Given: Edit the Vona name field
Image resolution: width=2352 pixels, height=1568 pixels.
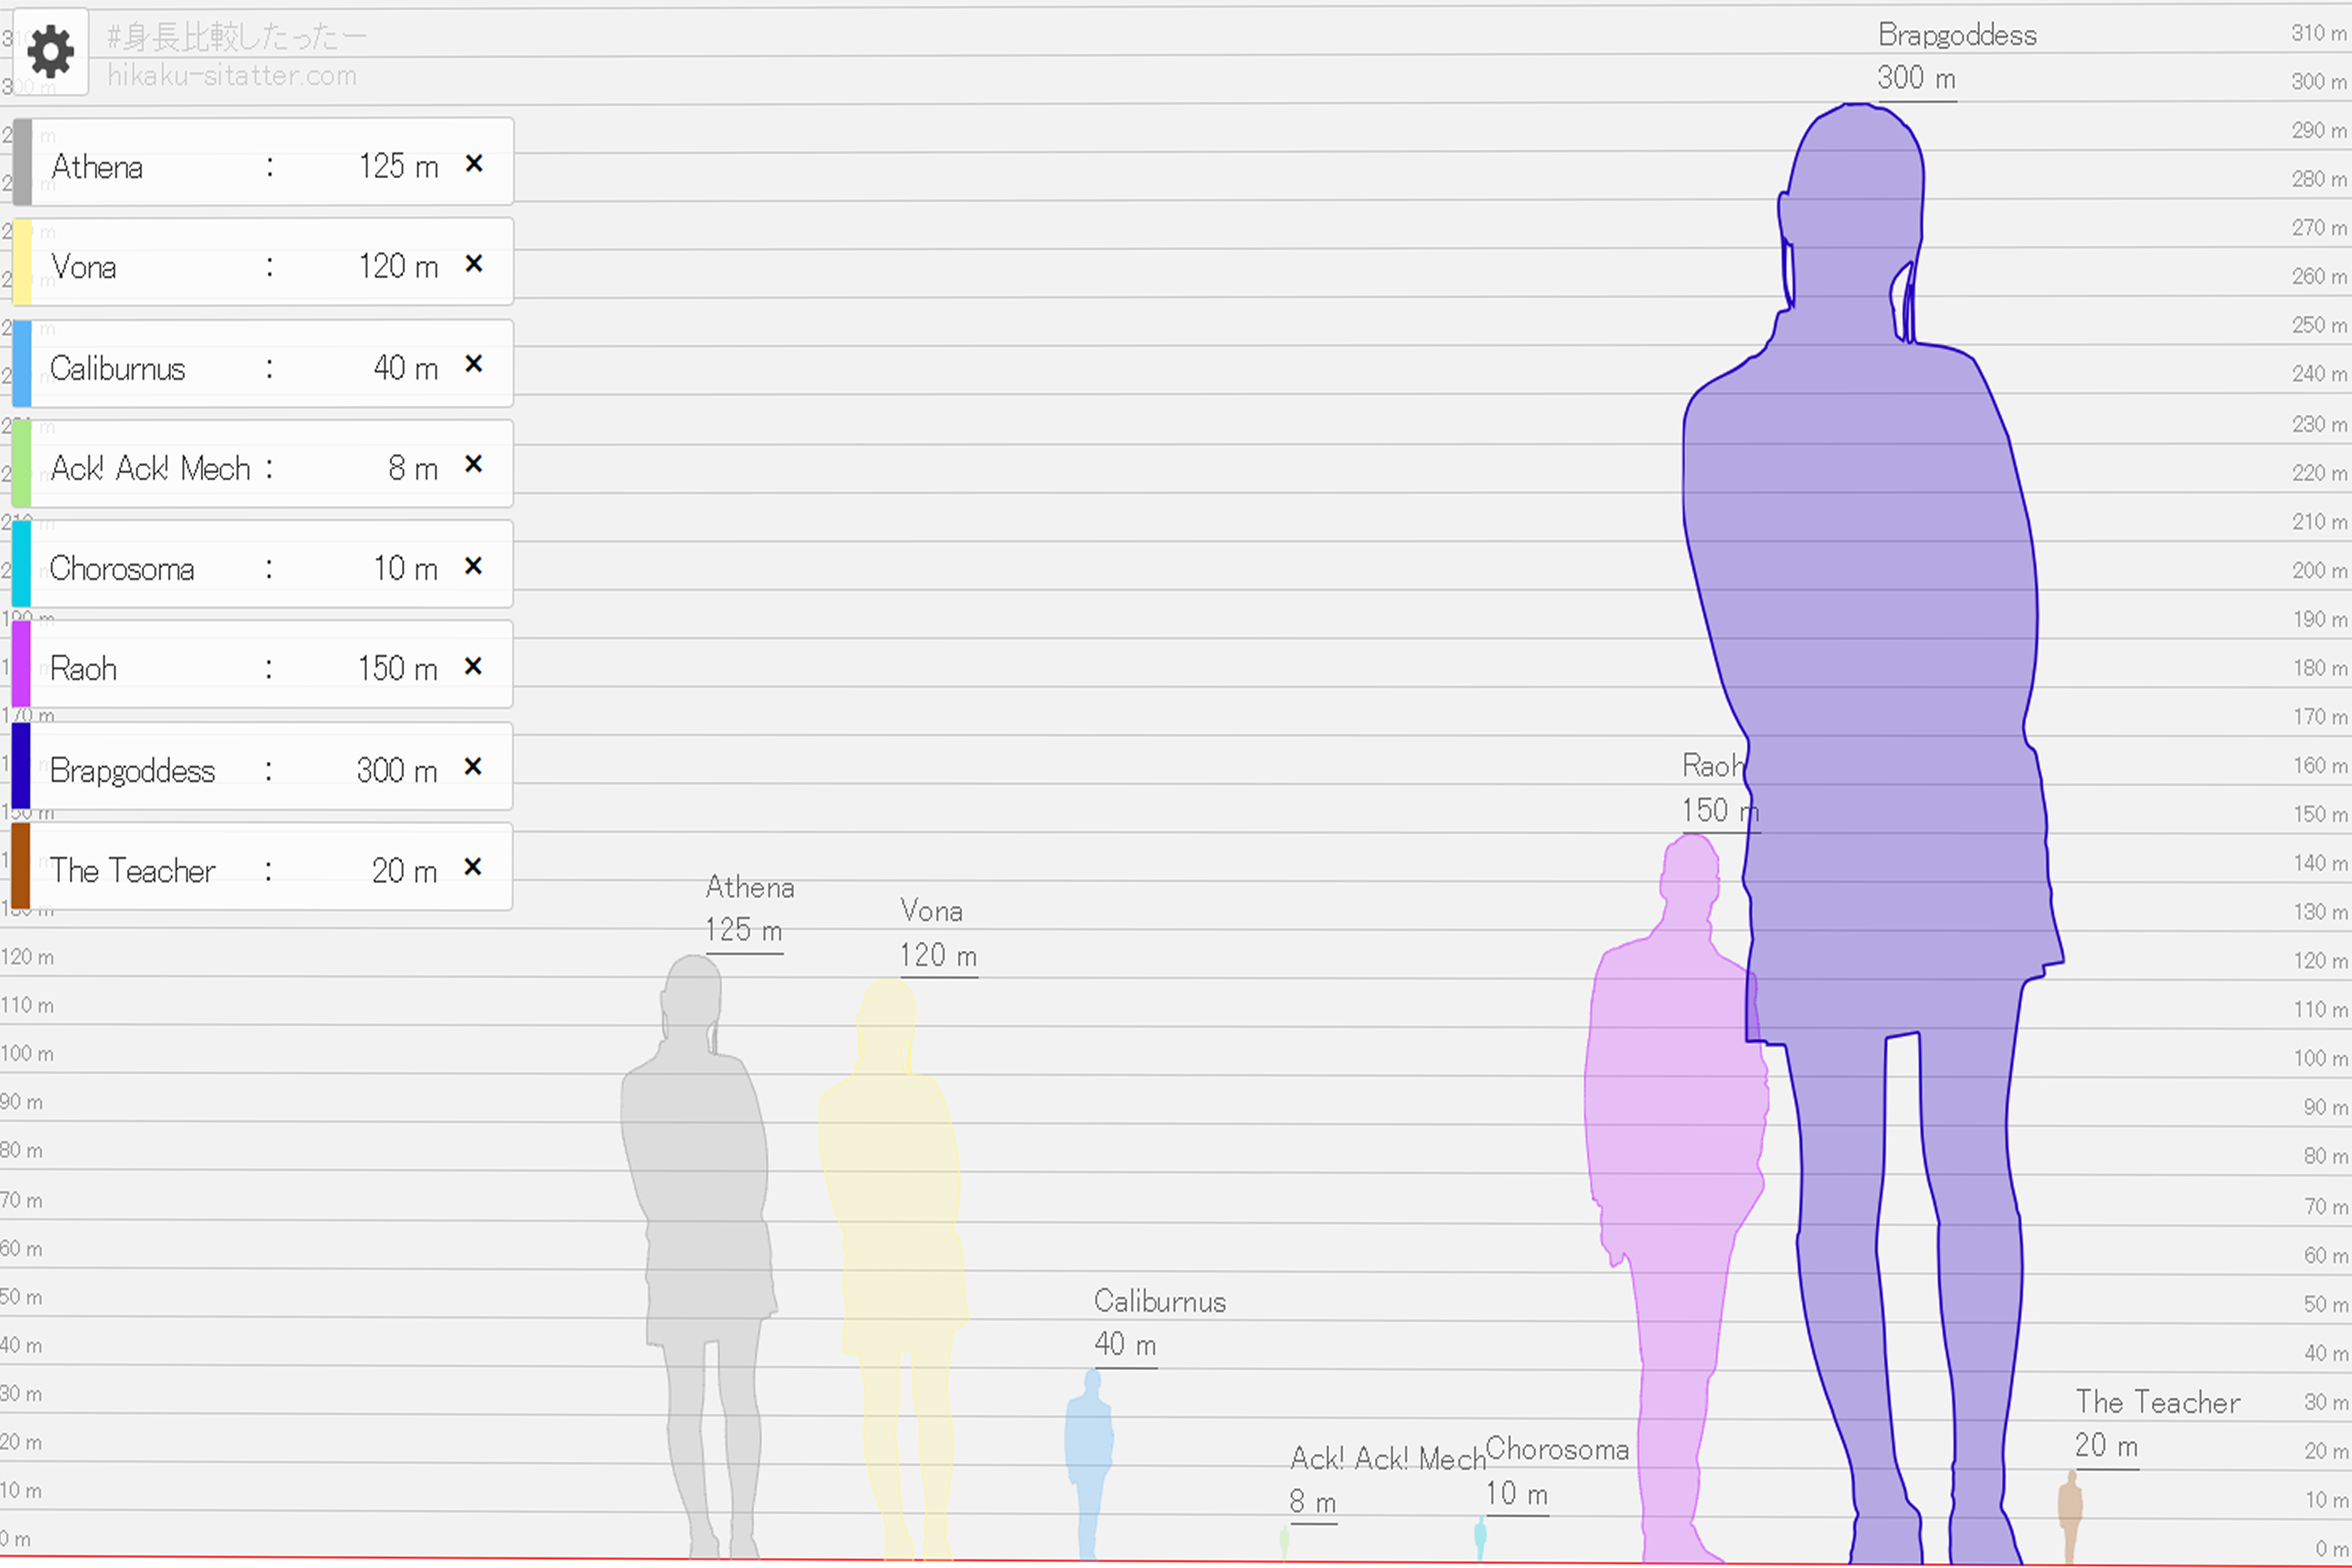Looking at the screenshot, I should click(84, 267).
